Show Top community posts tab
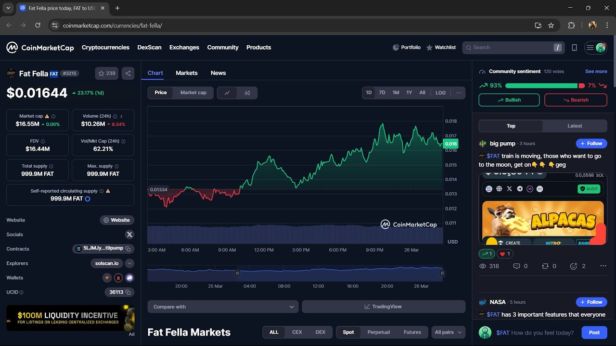Viewport: 616px width, 346px height. pos(511,126)
